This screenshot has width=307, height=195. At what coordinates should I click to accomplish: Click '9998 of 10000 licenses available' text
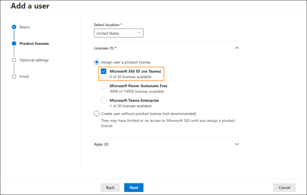(x=136, y=92)
